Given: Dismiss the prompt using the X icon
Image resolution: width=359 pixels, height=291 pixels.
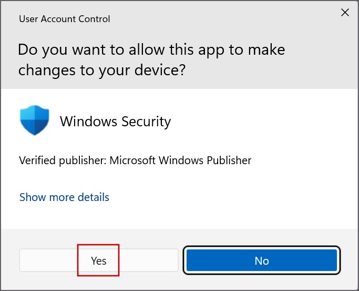Looking at the screenshot, I should pos(345,13).
